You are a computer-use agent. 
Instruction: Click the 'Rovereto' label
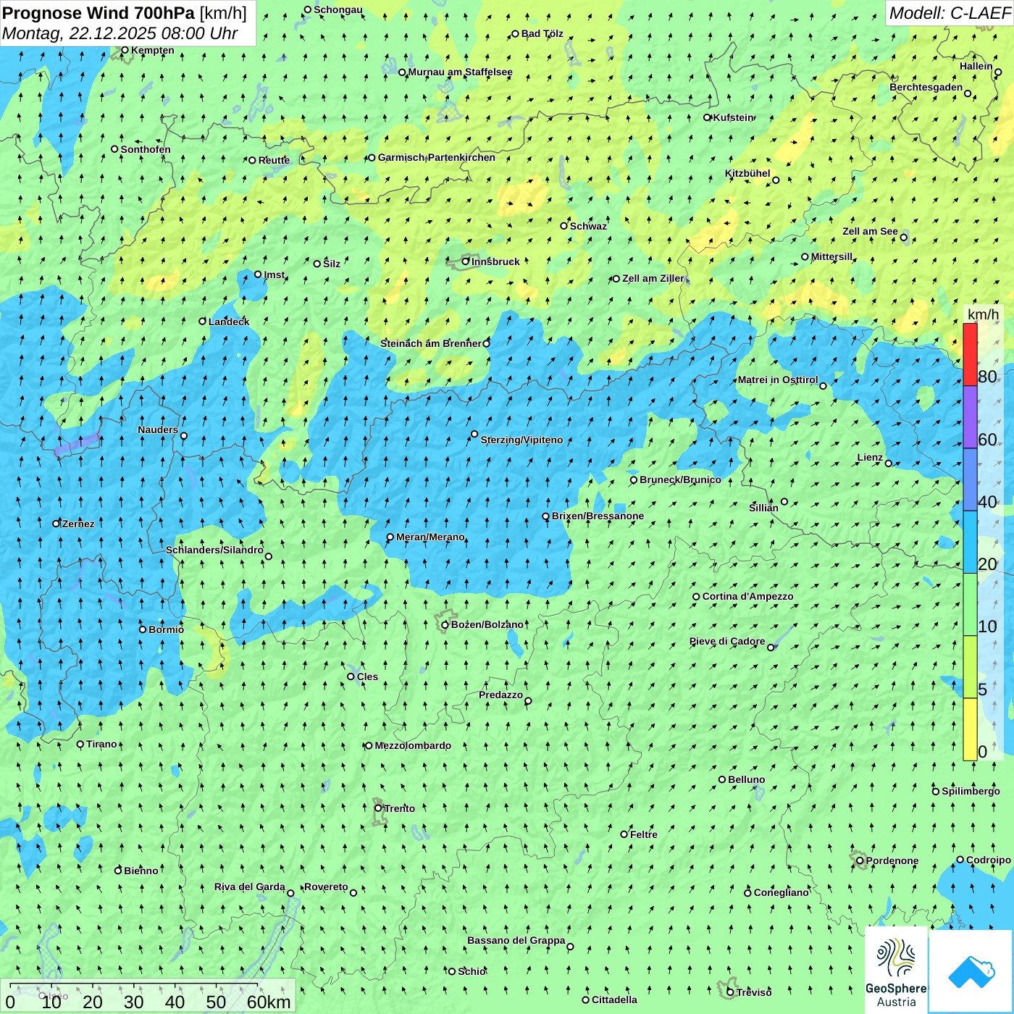tap(326, 887)
